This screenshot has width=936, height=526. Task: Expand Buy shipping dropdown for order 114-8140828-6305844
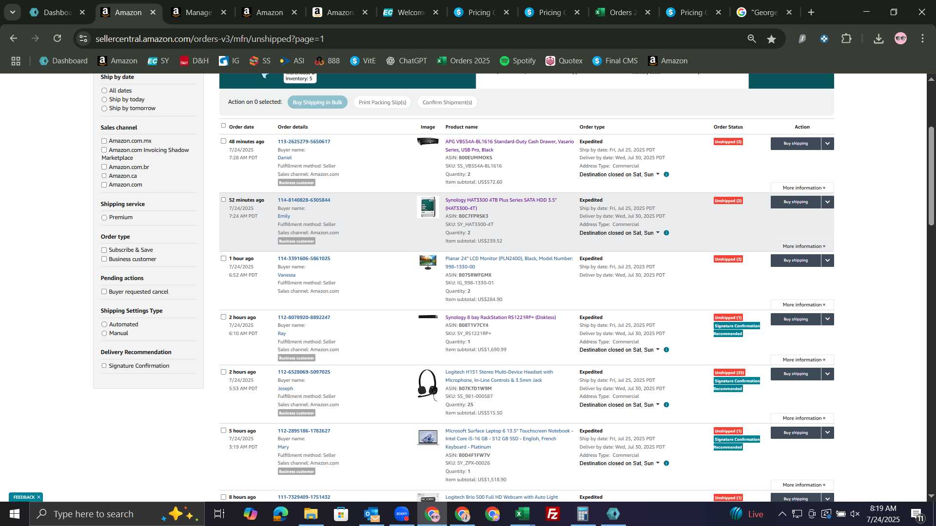(x=828, y=202)
